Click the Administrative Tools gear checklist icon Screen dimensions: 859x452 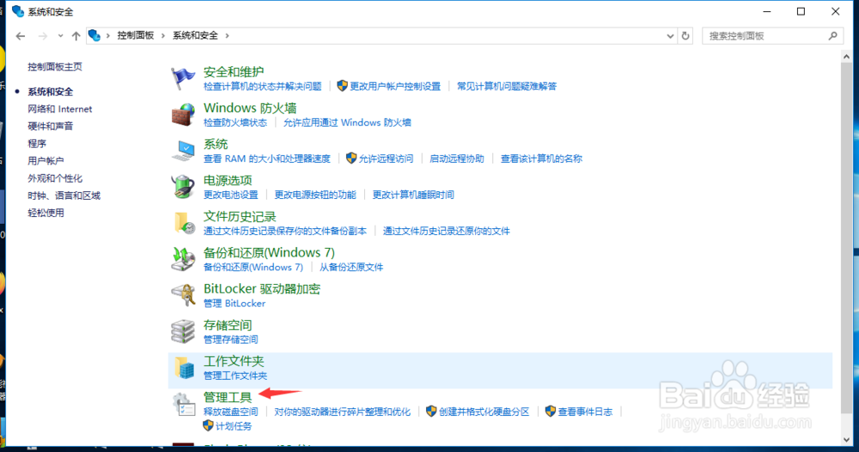tap(184, 404)
